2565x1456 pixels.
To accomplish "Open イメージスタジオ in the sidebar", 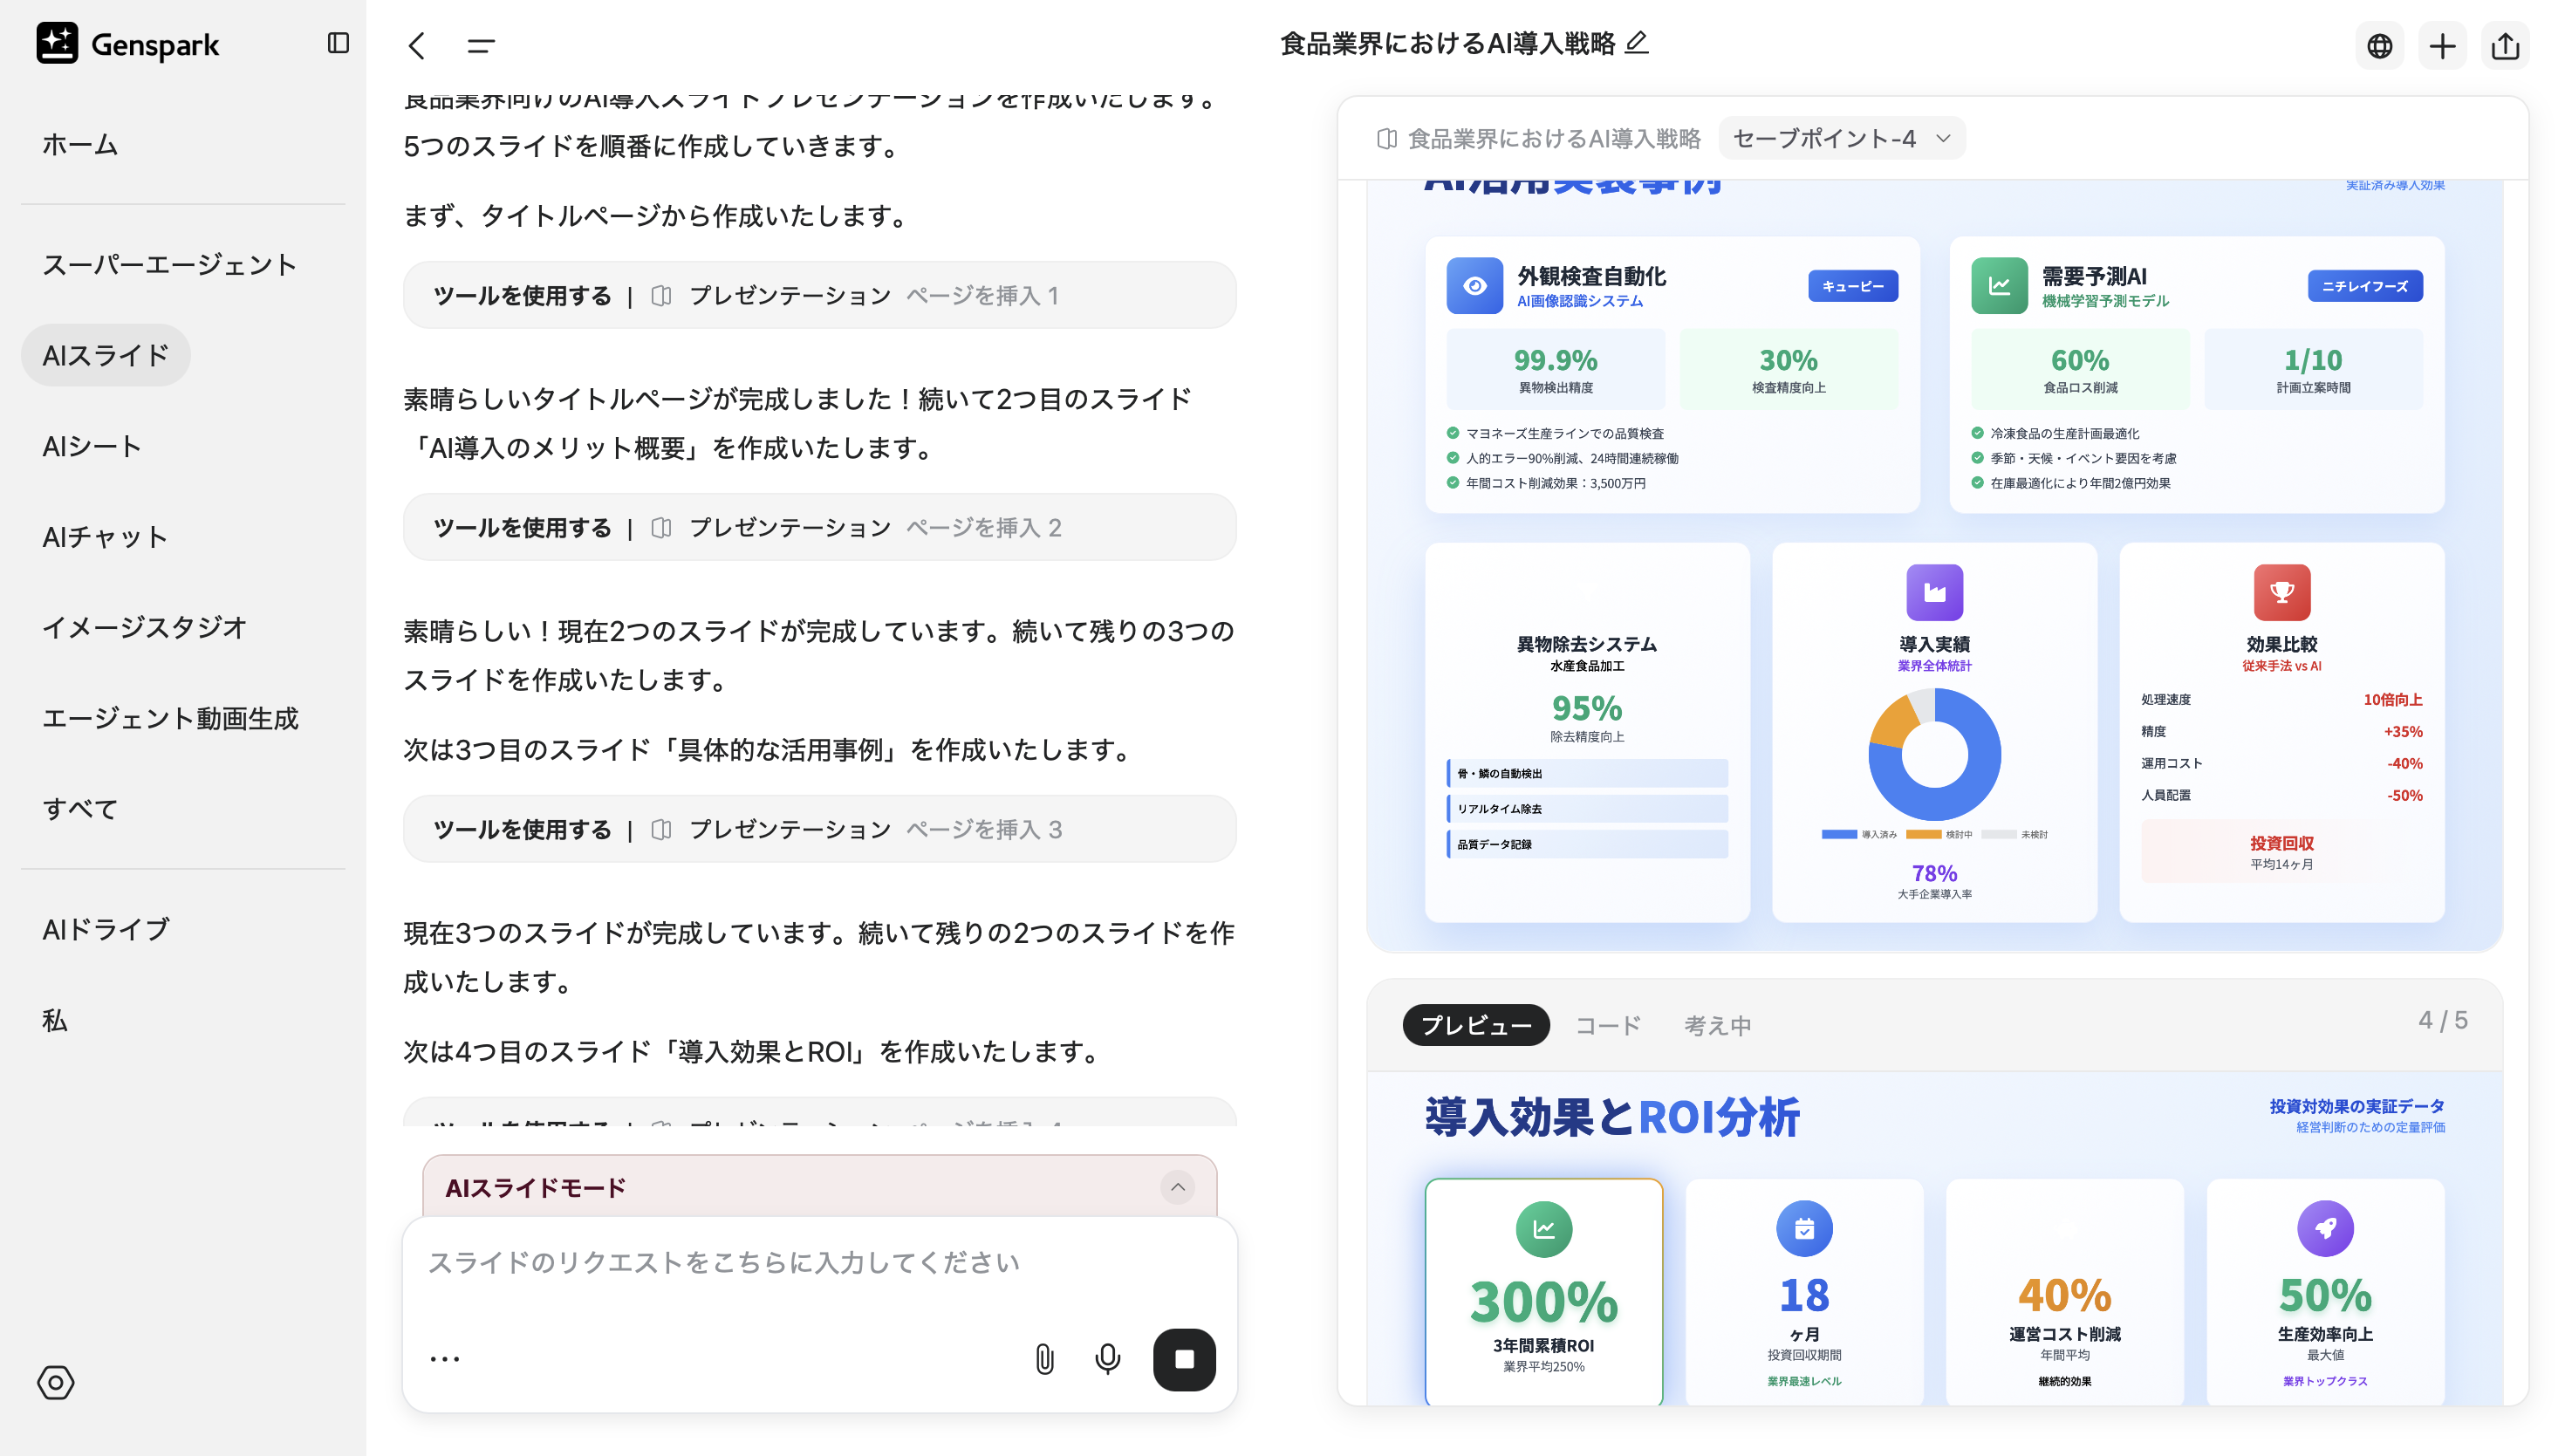I will [x=143, y=627].
